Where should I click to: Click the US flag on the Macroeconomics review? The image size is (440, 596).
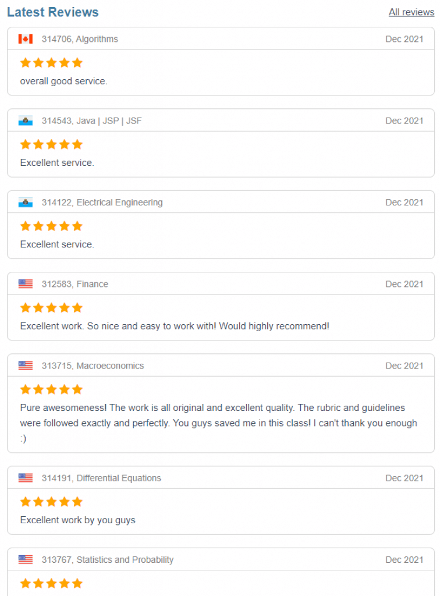point(24,366)
